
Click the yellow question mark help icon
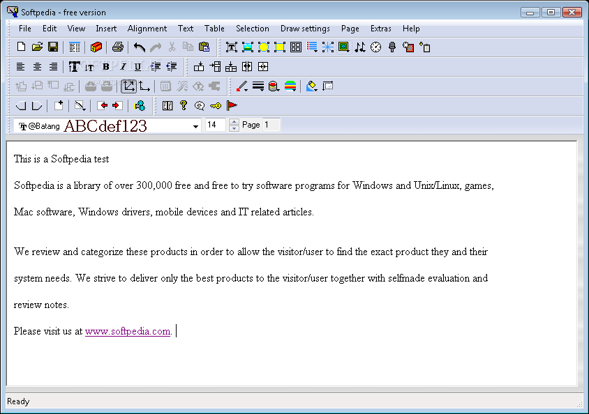pos(184,105)
